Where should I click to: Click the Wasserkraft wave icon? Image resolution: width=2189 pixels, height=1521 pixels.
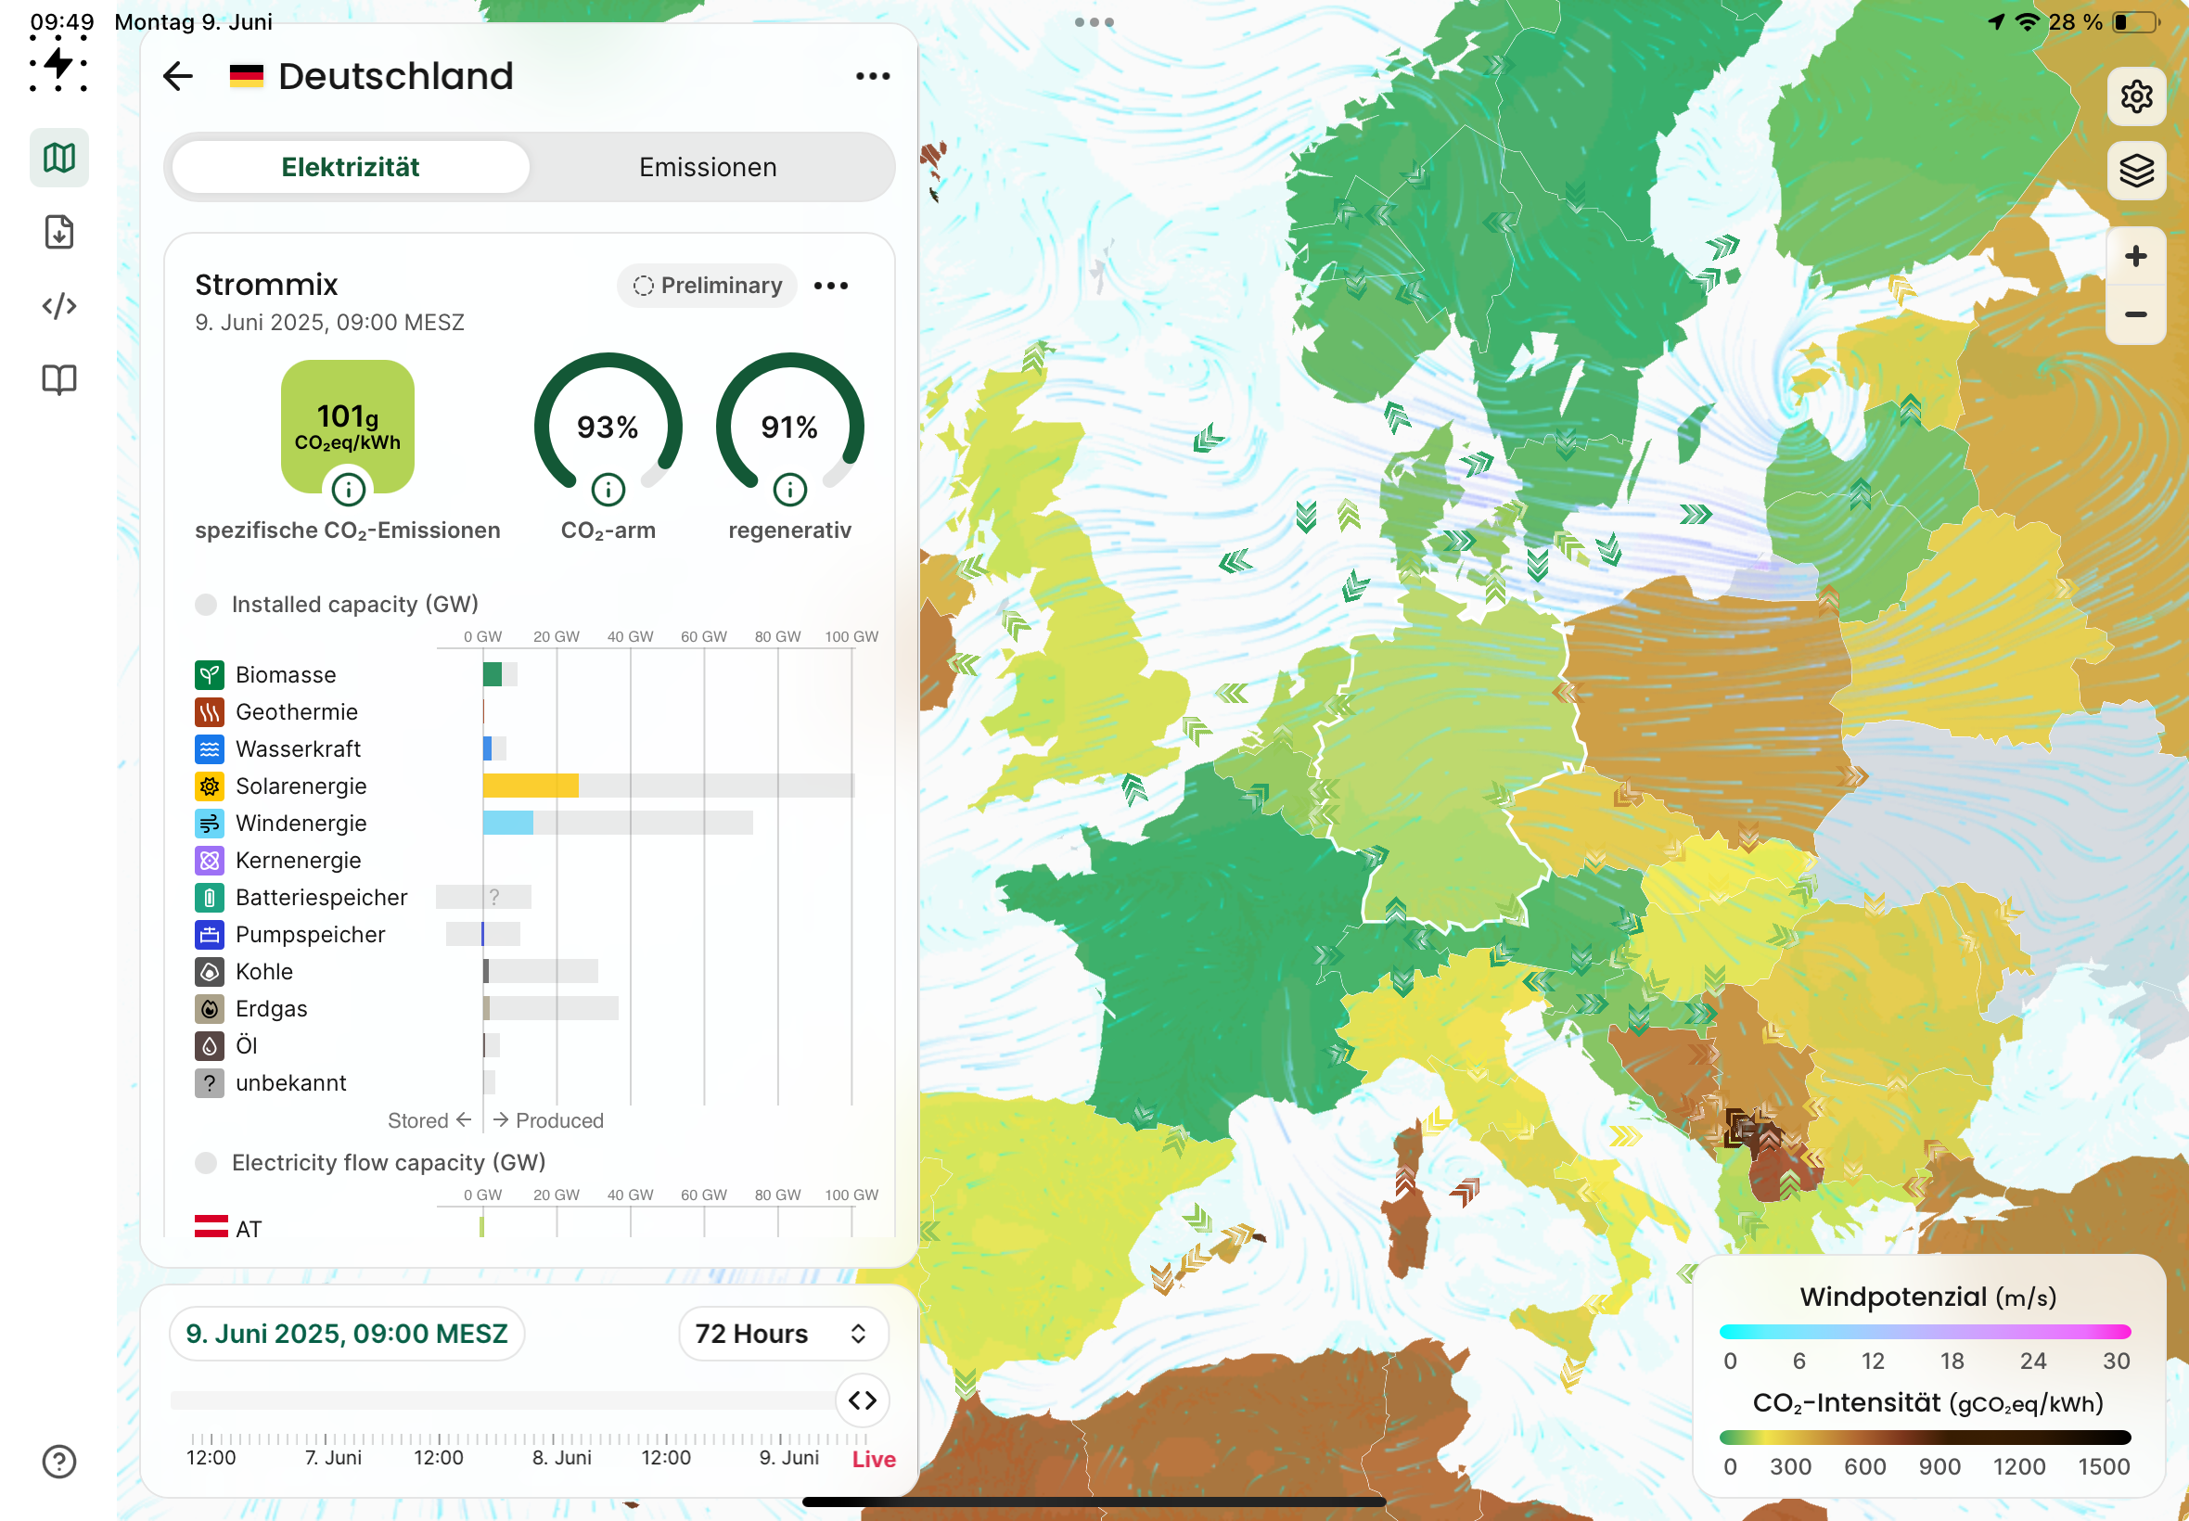click(210, 749)
